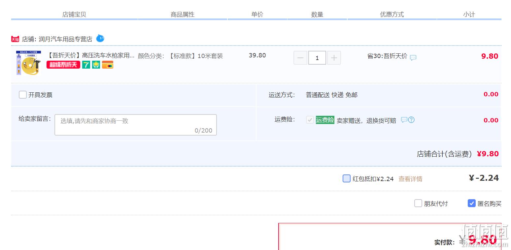Click the 普通配送 快递 免邮 shipping text
The width and height of the screenshot is (511, 250).
click(x=332, y=95)
